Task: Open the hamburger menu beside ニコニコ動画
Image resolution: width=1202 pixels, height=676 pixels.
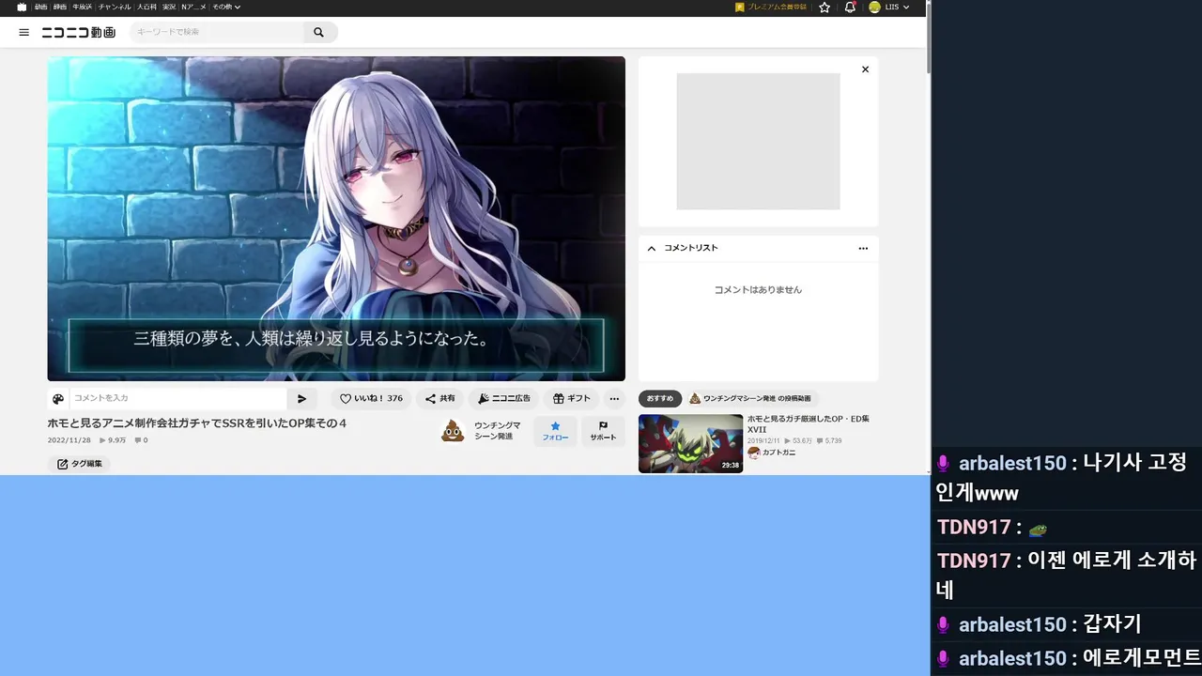Action: [24, 32]
